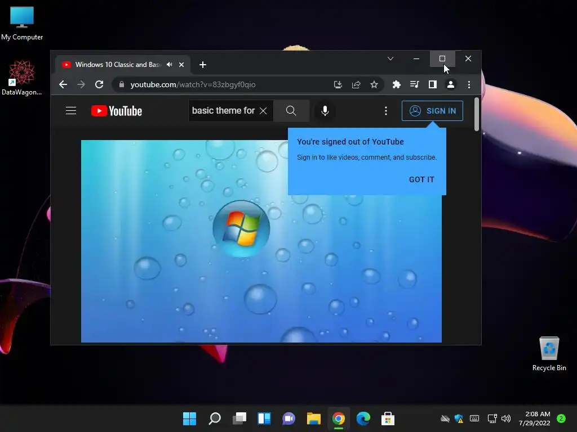Viewport: 577px width, 432px height.
Task: Open Microsoft Store from the taskbar
Action: pyautogui.click(x=388, y=418)
